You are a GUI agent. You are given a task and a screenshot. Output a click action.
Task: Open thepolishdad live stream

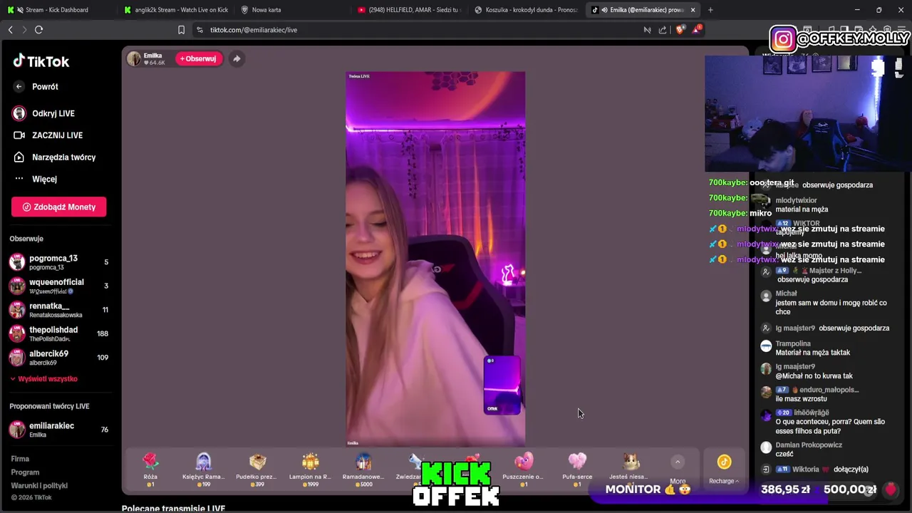click(x=58, y=333)
